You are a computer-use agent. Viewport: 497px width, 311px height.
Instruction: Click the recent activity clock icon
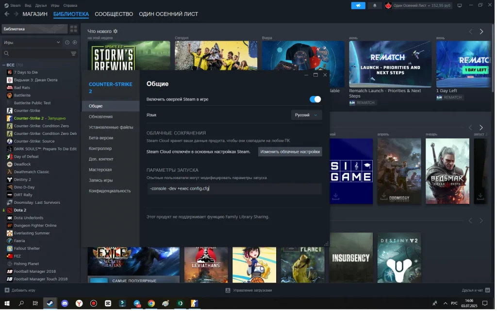point(67,42)
